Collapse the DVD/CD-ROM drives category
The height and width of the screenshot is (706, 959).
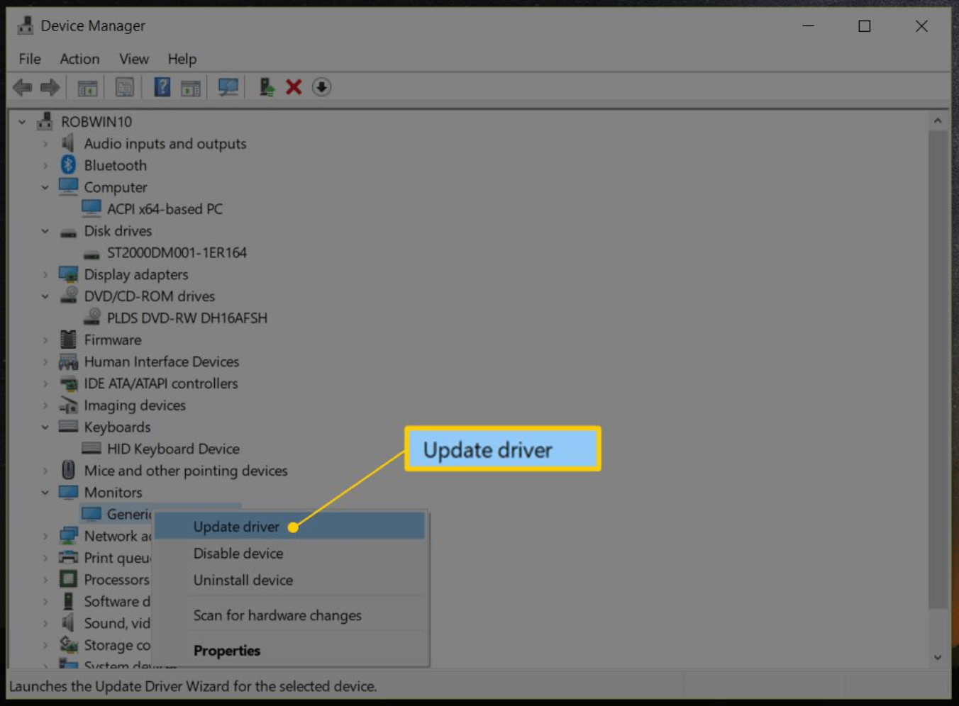45,296
